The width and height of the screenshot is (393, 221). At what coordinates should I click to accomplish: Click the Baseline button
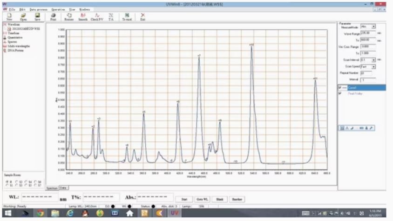pos(237,199)
